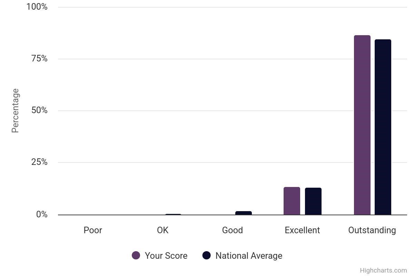Click the 50% y-axis label

(x=39, y=110)
